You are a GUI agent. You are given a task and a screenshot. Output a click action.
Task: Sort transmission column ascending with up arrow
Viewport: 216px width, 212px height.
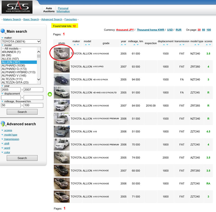point(180,45)
